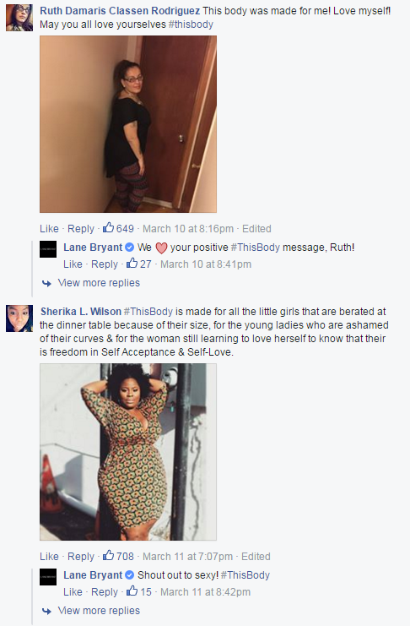The height and width of the screenshot is (626, 410).
Task: Click the 708 likes thumbs-up icon
Action: [x=108, y=555]
